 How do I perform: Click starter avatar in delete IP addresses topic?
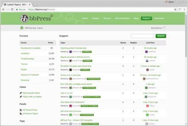(70, 106)
